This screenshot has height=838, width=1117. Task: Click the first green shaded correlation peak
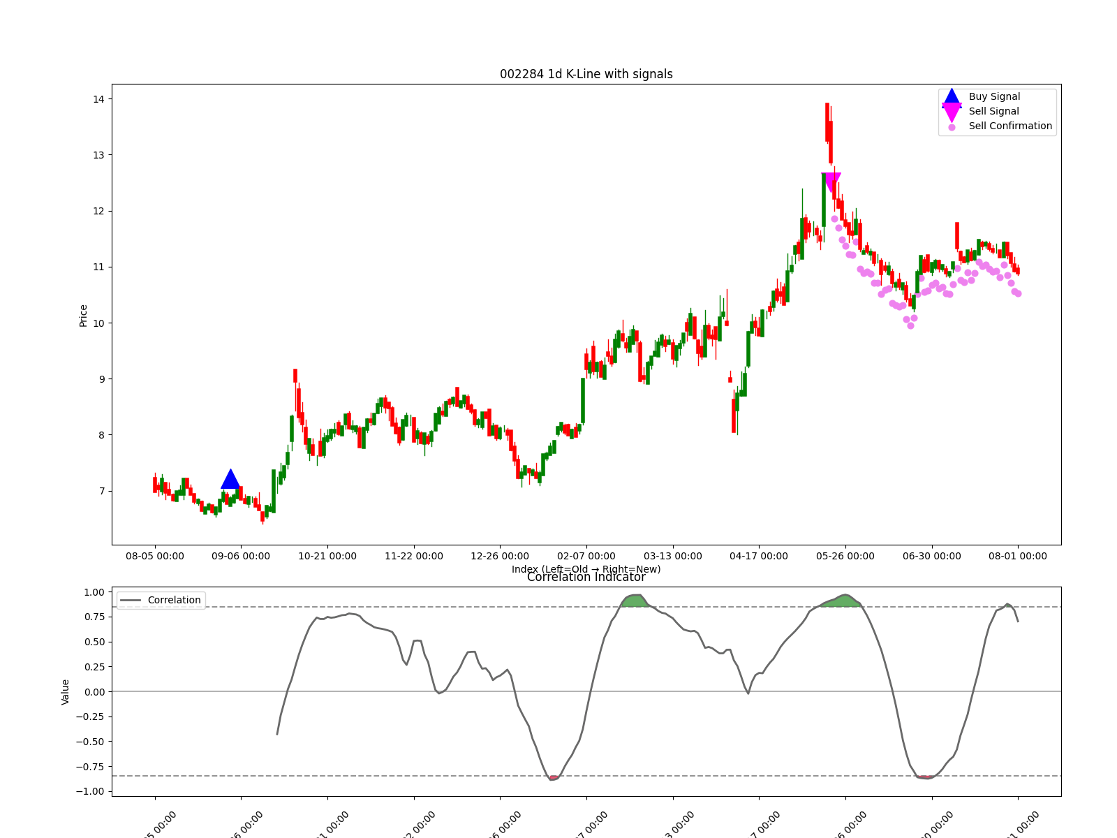click(x=636, y=601)
